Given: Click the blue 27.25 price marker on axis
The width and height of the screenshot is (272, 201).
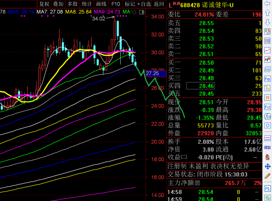Looking at the screenshot, I should [156, 73].
